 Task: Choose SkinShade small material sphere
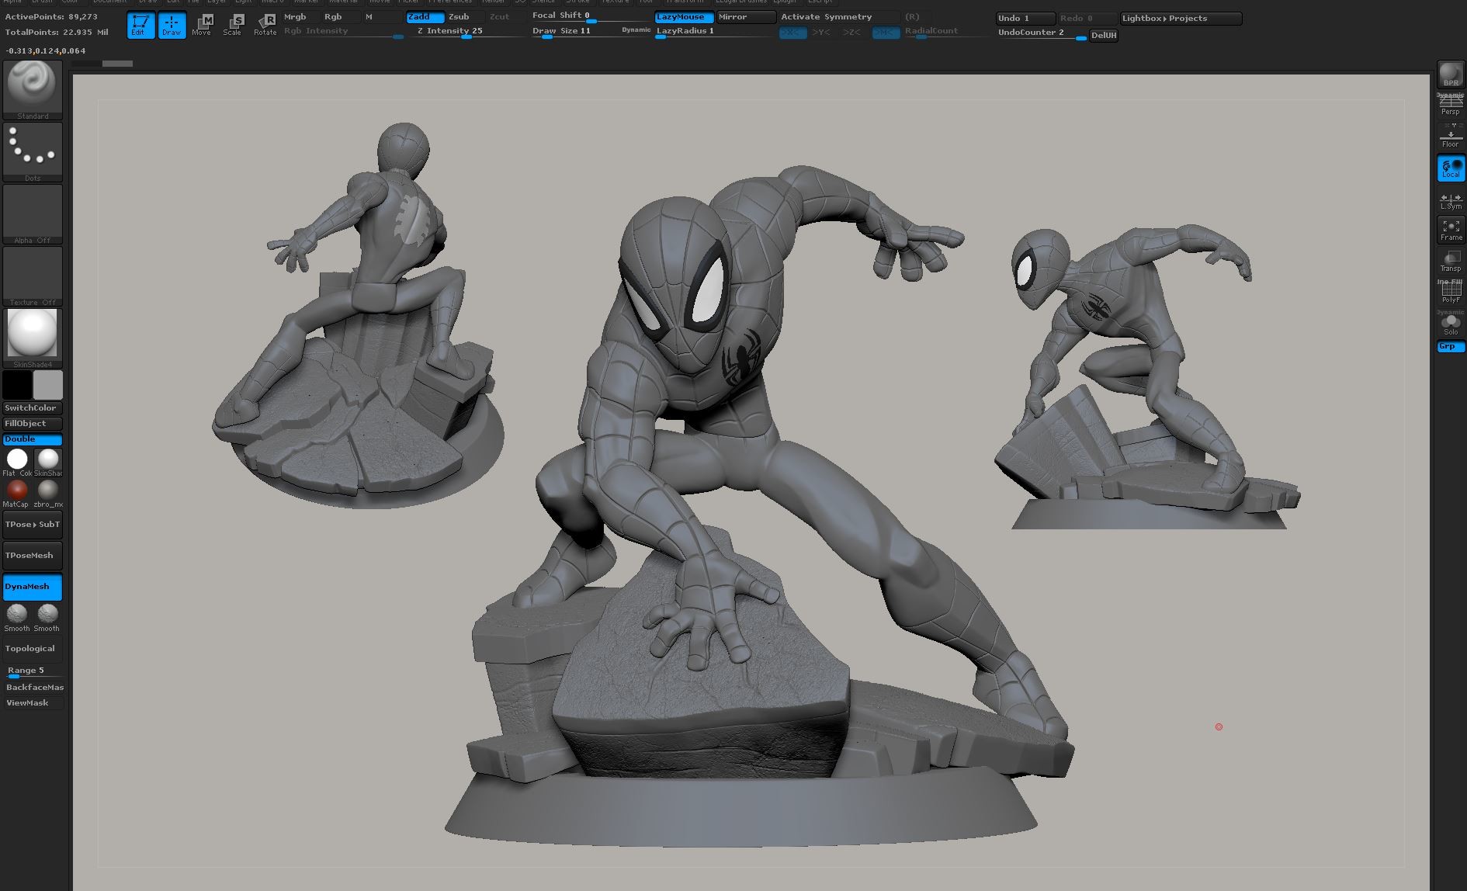(x=48, y=461)
